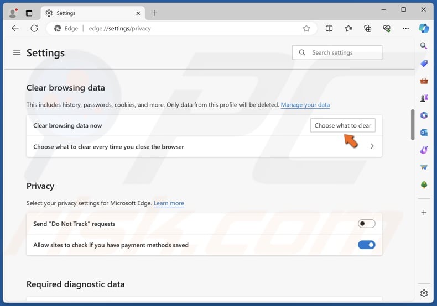The height and width of the screenshot is (306, 437).
Task: Click the Search settings field
Action: tap(337, 52)
